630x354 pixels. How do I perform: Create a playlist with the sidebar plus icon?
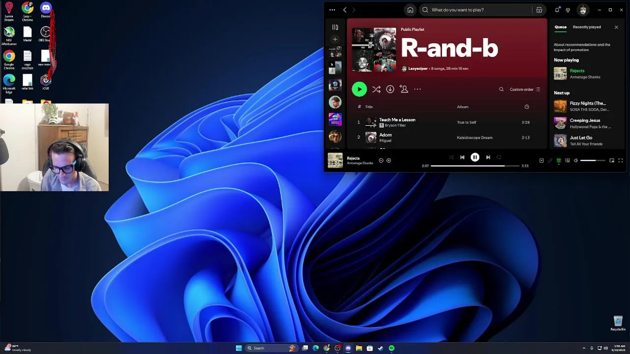click(x=335, y=39)
